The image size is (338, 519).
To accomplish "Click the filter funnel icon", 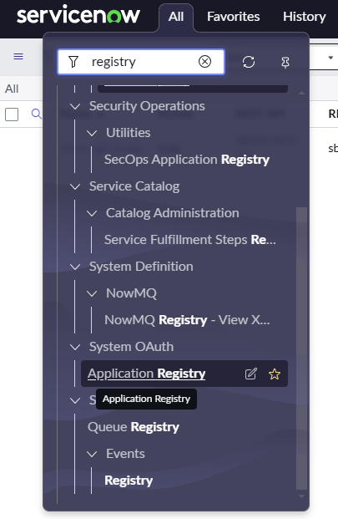I will 73,62.
